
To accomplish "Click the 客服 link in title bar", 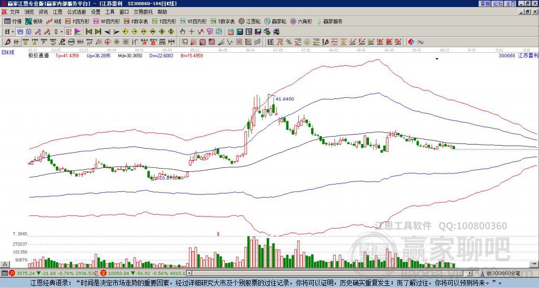I will pos(485,4).
